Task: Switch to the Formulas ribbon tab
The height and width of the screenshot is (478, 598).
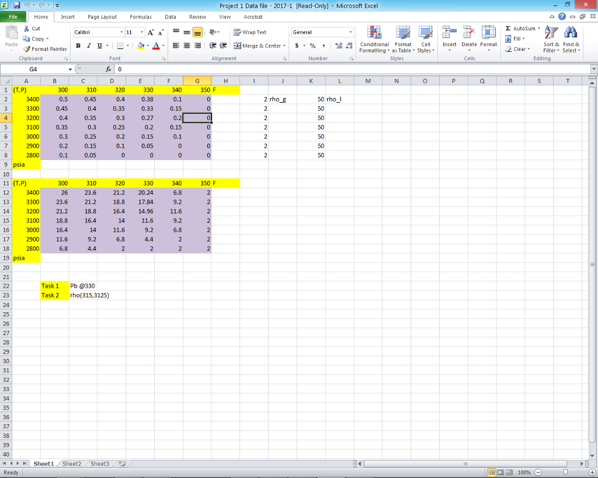Action: 140,17
